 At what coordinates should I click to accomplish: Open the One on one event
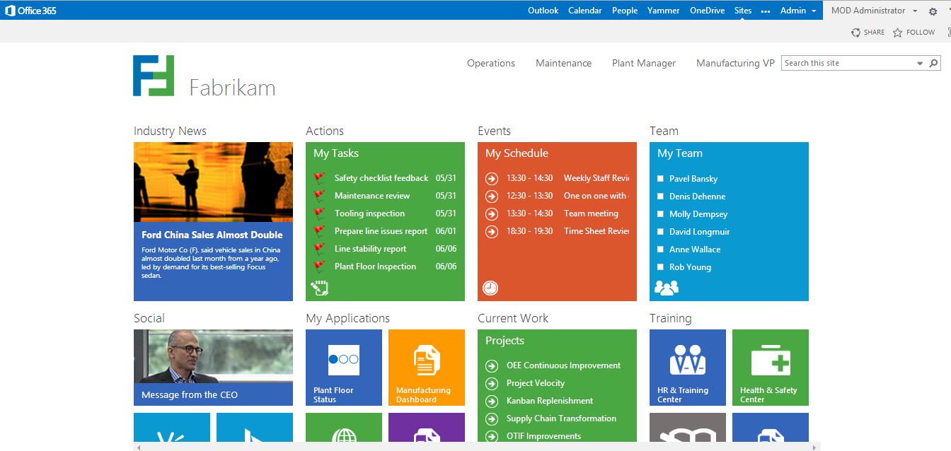tap(596, 196)
